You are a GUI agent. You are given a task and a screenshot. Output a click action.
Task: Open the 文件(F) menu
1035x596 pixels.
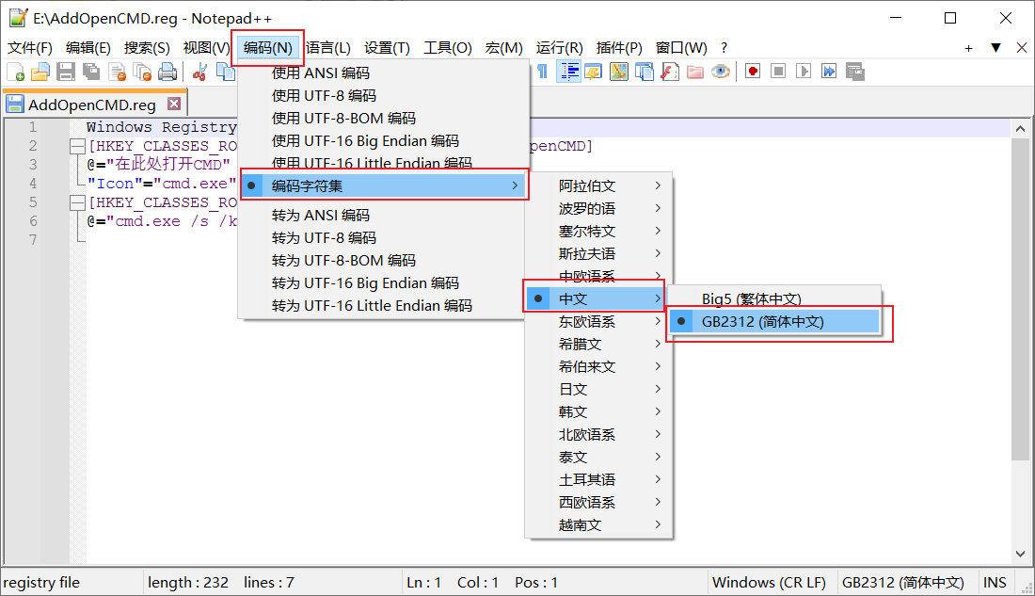click(x=30, y=48)
